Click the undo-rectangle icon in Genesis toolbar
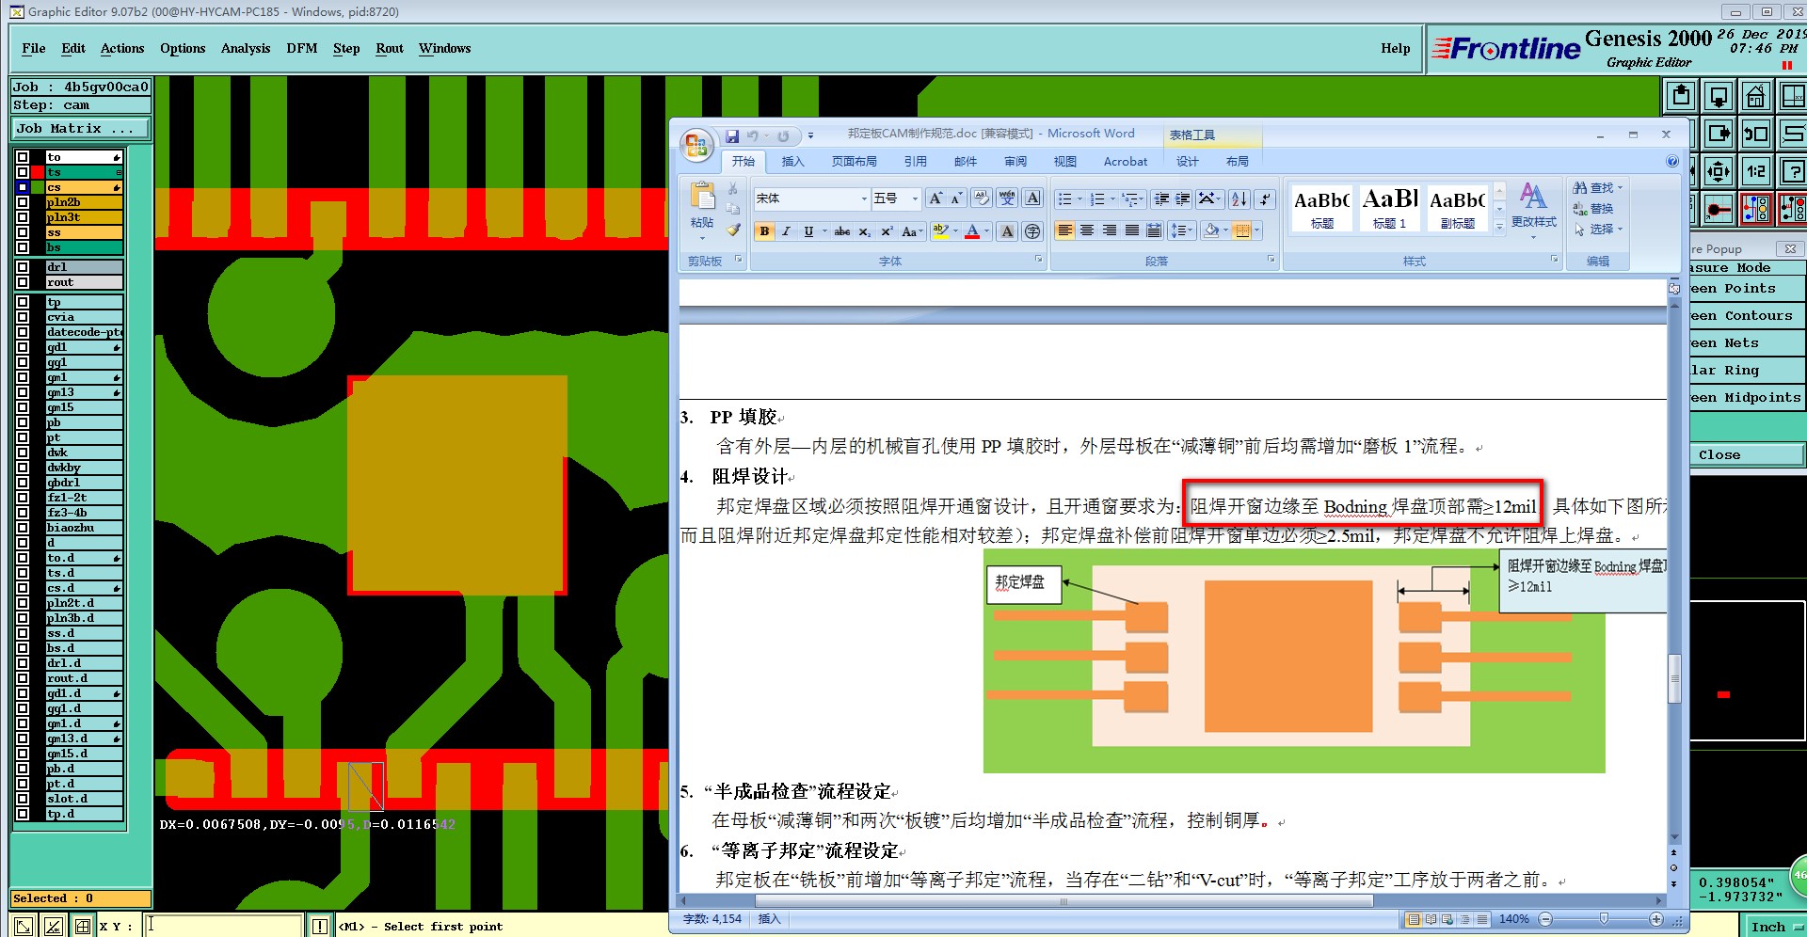Image resolution: width=1807 pixels, height=937 pixels. [x=1755, y=134]
